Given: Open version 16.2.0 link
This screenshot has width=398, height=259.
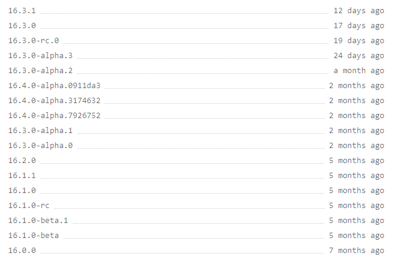Looking at the screenshot, I should pos(22,160).
